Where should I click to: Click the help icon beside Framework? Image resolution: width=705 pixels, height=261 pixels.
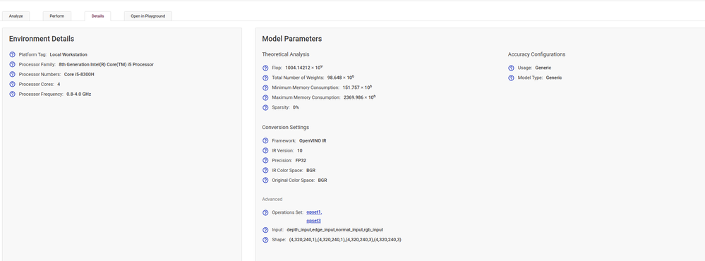pos(265,140)
